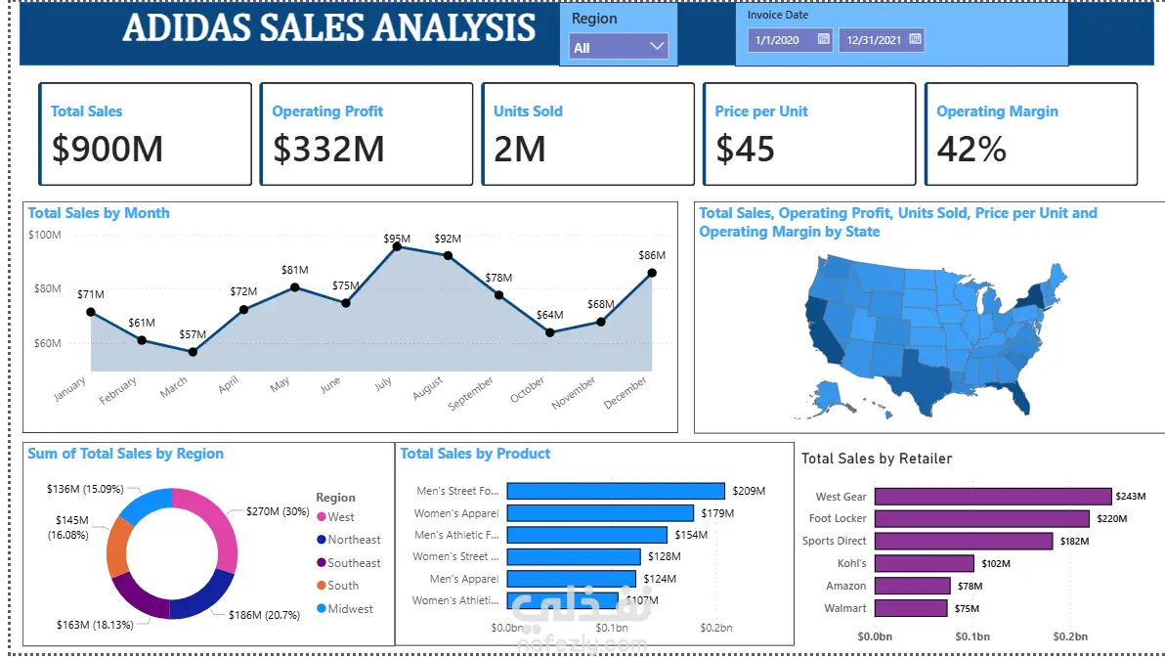The image size is (1165, 657).
Task: Select the April $72M data point
Action: (243, 309)
